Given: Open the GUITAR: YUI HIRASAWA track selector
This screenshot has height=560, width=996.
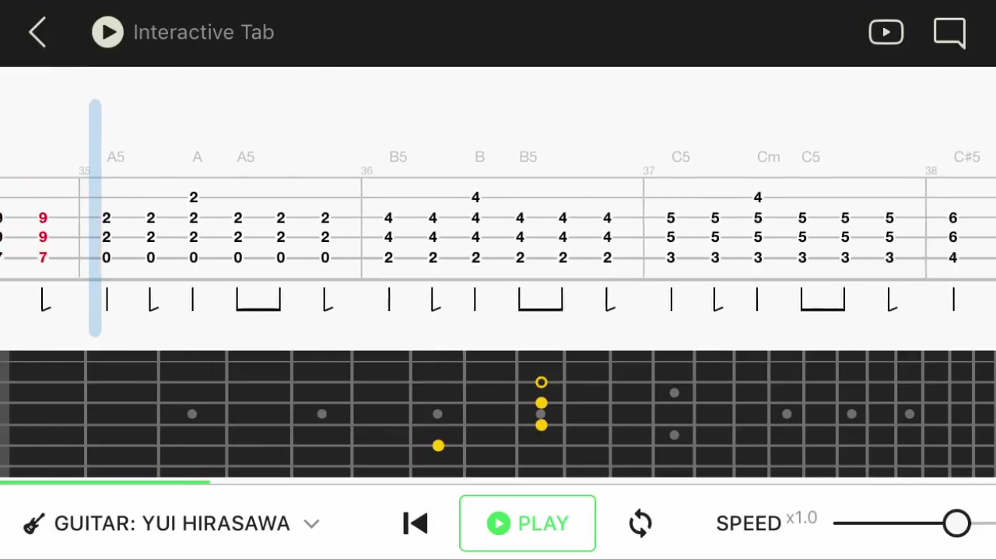Looking at the screenshot, I should pos(172,523).
